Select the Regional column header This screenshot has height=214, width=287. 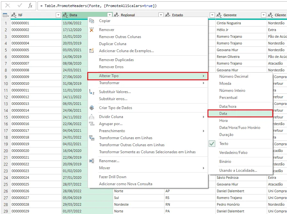pyautogui.click(x=139, y=15)
